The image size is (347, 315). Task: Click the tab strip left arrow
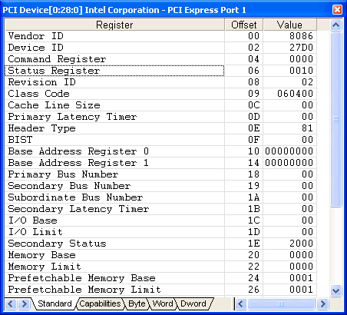point(11,304)
